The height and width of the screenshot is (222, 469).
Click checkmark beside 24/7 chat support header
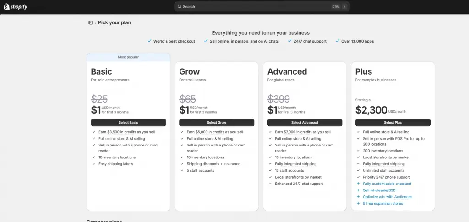[289, 41]
